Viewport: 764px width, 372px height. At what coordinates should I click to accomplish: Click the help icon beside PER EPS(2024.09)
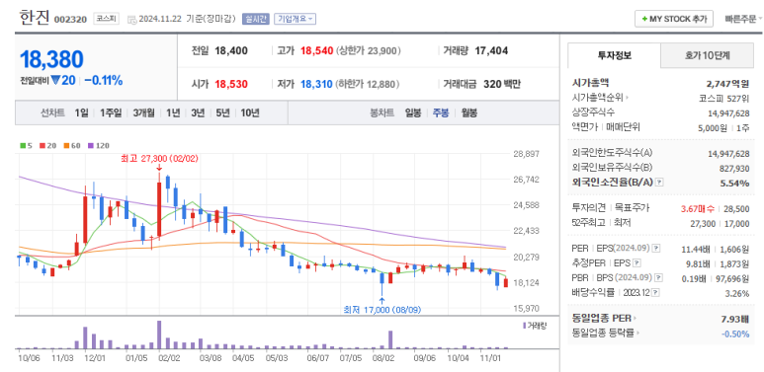[656, 249]
